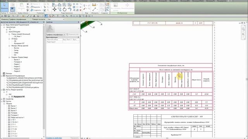The height and width of the screenshot is (139, 248).
Task: Expand the Семейства tree node
Action: coord(2,99)
